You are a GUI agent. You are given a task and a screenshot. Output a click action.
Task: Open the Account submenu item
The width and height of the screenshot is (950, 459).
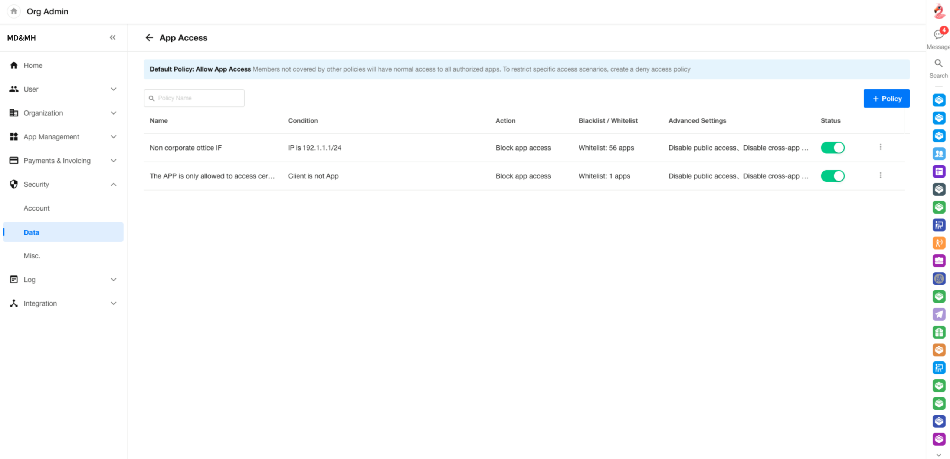click(36, 208)
